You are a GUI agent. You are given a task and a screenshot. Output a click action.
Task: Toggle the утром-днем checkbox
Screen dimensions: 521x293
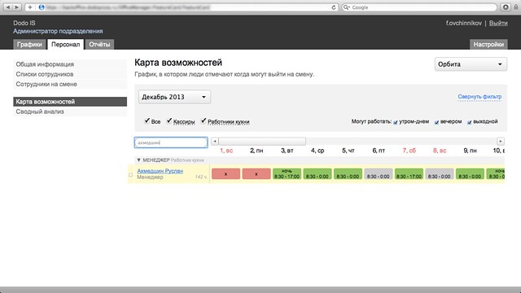coord(396,122)
